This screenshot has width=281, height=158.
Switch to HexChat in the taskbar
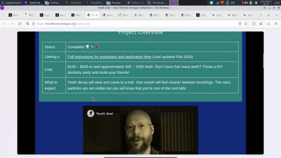point(73,3)
